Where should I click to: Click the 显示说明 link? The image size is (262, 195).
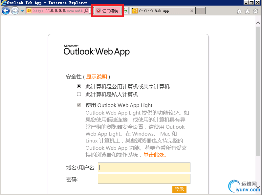tap(97, 77)
